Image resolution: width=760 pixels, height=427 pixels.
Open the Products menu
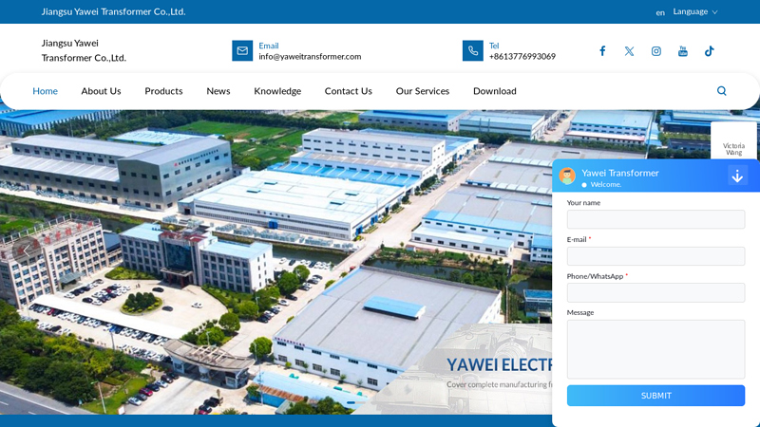click(163, 91)
